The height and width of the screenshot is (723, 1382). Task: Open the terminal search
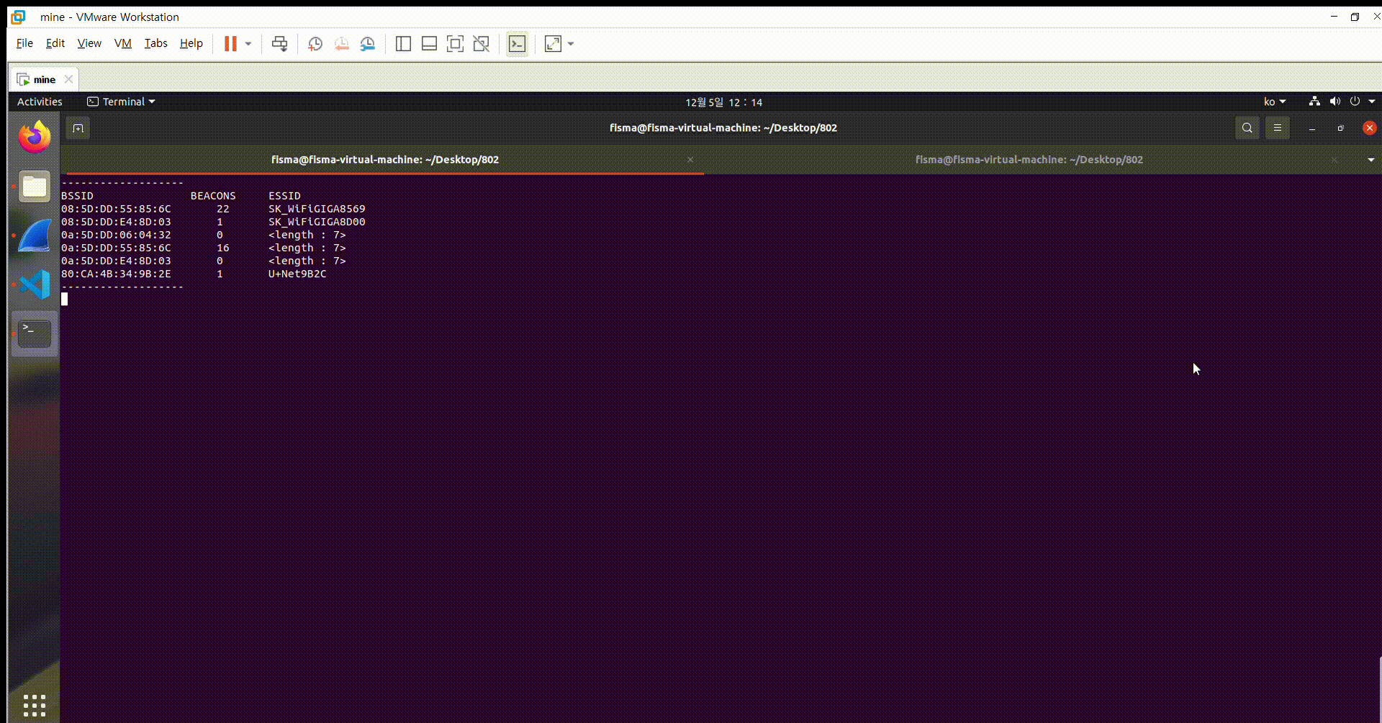point(1247,127)
